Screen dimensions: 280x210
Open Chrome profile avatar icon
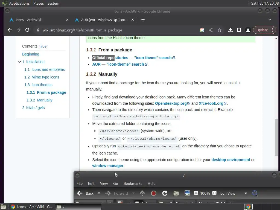pos(248,30)
